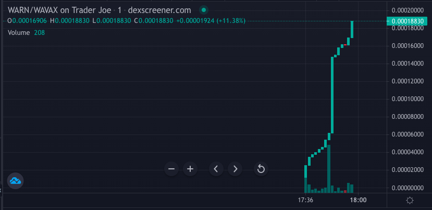Select the WARN/WAVAX on Trader Joe title
The image size is (432, 210).
tap(59, 10)
